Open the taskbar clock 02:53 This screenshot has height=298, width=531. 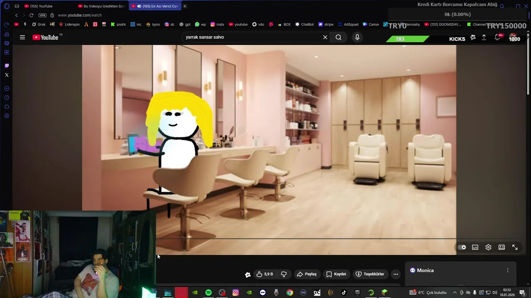[507, 293]
